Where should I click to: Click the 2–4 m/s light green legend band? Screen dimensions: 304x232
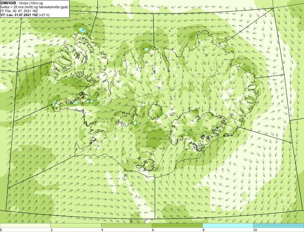76,225
